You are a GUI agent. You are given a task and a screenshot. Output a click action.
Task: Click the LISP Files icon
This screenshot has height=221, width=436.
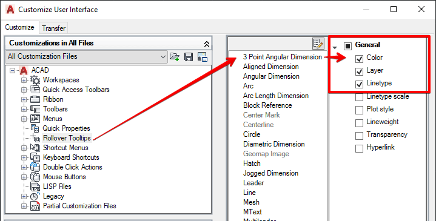tap(35, 186)
